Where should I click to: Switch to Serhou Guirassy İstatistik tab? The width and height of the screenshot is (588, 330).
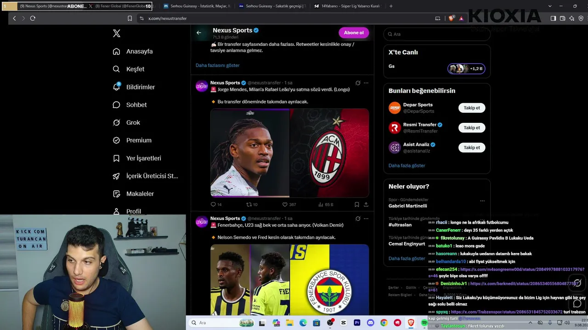[197, 6]
